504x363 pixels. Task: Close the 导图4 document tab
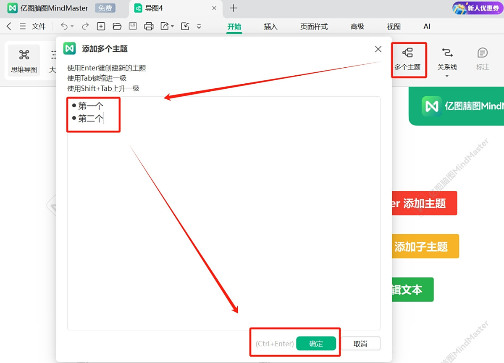point(214,8)
